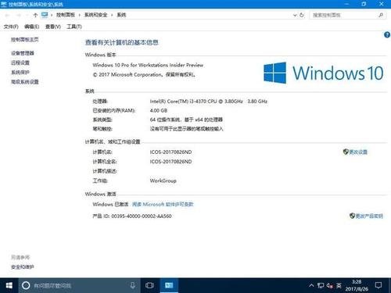
Task: Open the Windows Start menu
Action: (x=9, y=285)
